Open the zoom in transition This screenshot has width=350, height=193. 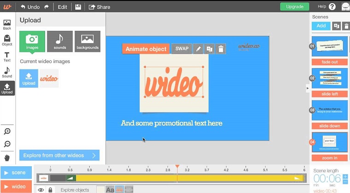click(330, 158)
